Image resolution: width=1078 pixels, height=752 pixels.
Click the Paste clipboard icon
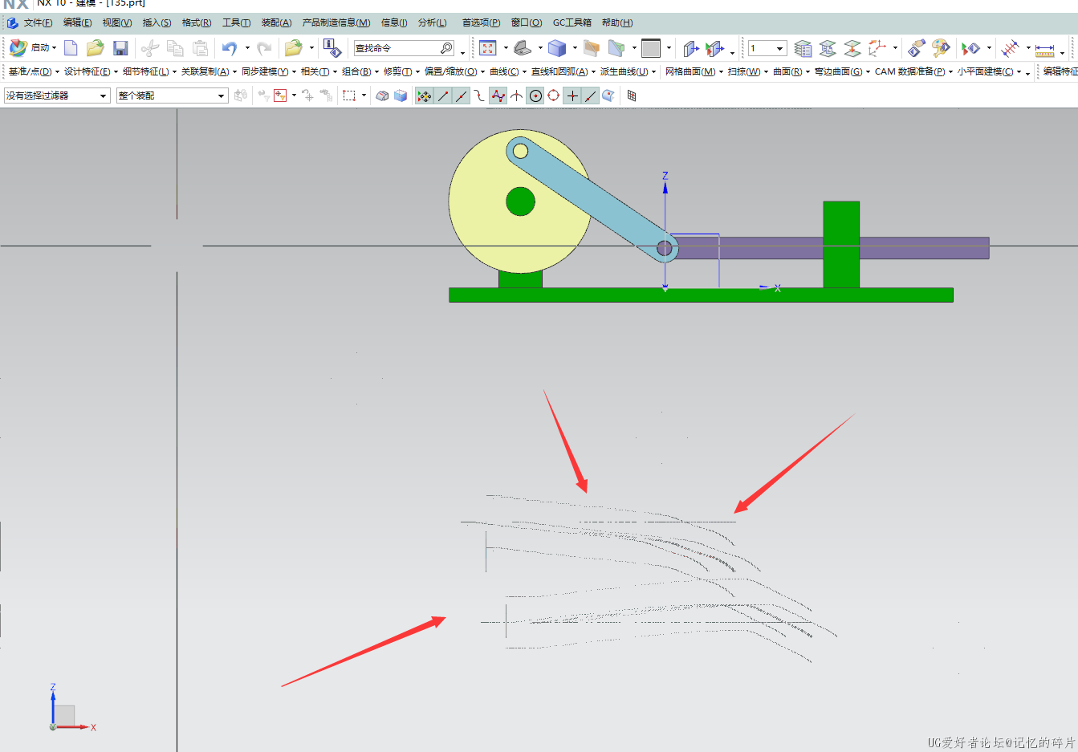(x=201, y=48)
